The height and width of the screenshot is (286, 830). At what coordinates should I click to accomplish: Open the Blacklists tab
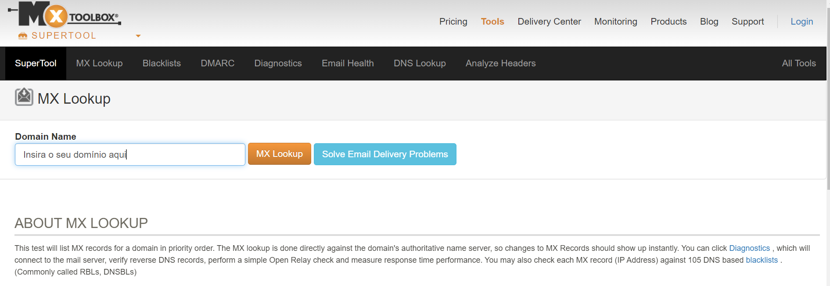click(x=162, y=63)
